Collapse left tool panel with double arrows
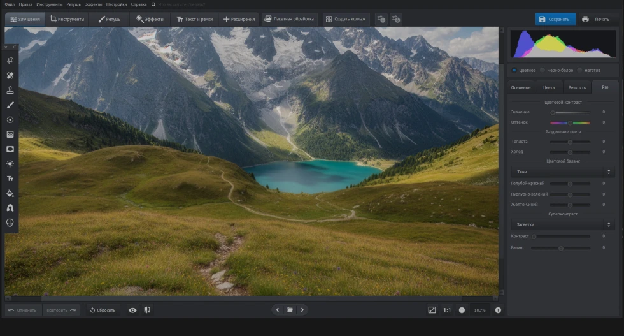624x336 pixels. 14,47
